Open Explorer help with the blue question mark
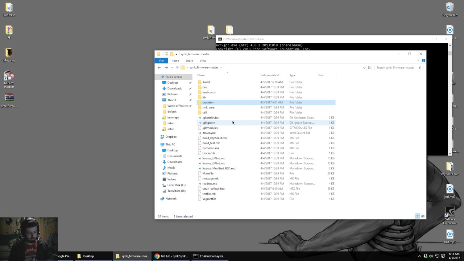This screenshot has width=464, height=261. coord(423,61)
